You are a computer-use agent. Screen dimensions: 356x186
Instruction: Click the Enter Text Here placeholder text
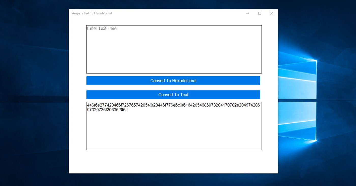coord(102,28)
